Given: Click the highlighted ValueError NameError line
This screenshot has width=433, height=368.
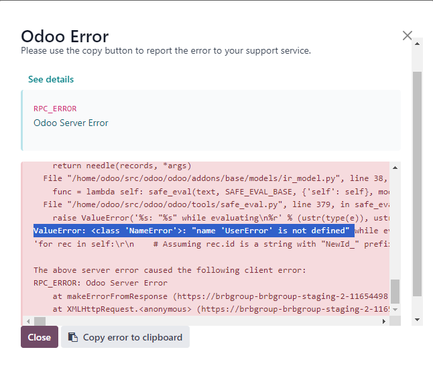Looking at the screenshot, I should (x=194, y=231).
